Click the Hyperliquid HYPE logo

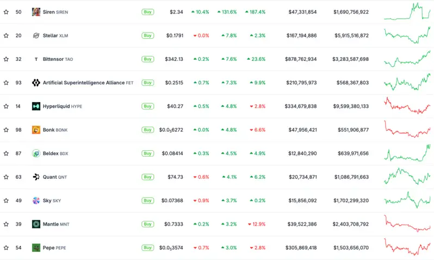[36, 106]
